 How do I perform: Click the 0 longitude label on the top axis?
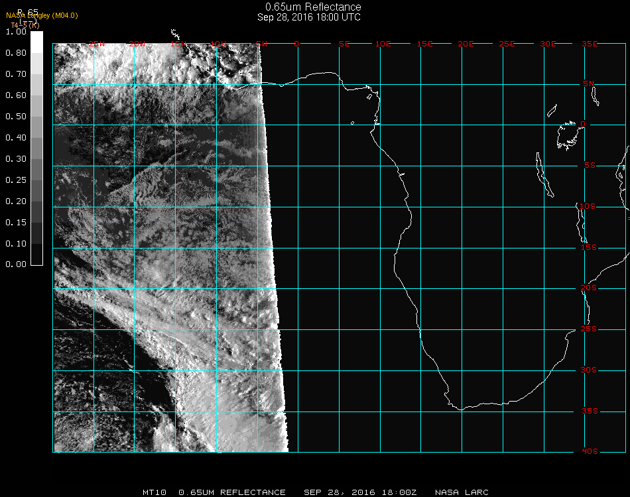[x=296, y=44]
